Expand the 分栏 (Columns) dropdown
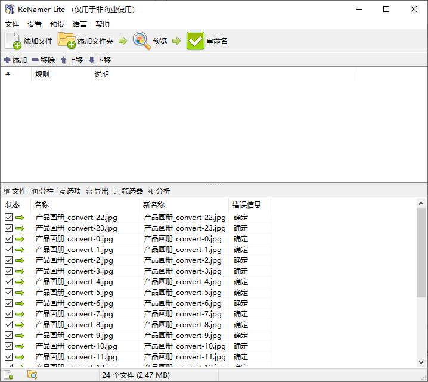 43,191
